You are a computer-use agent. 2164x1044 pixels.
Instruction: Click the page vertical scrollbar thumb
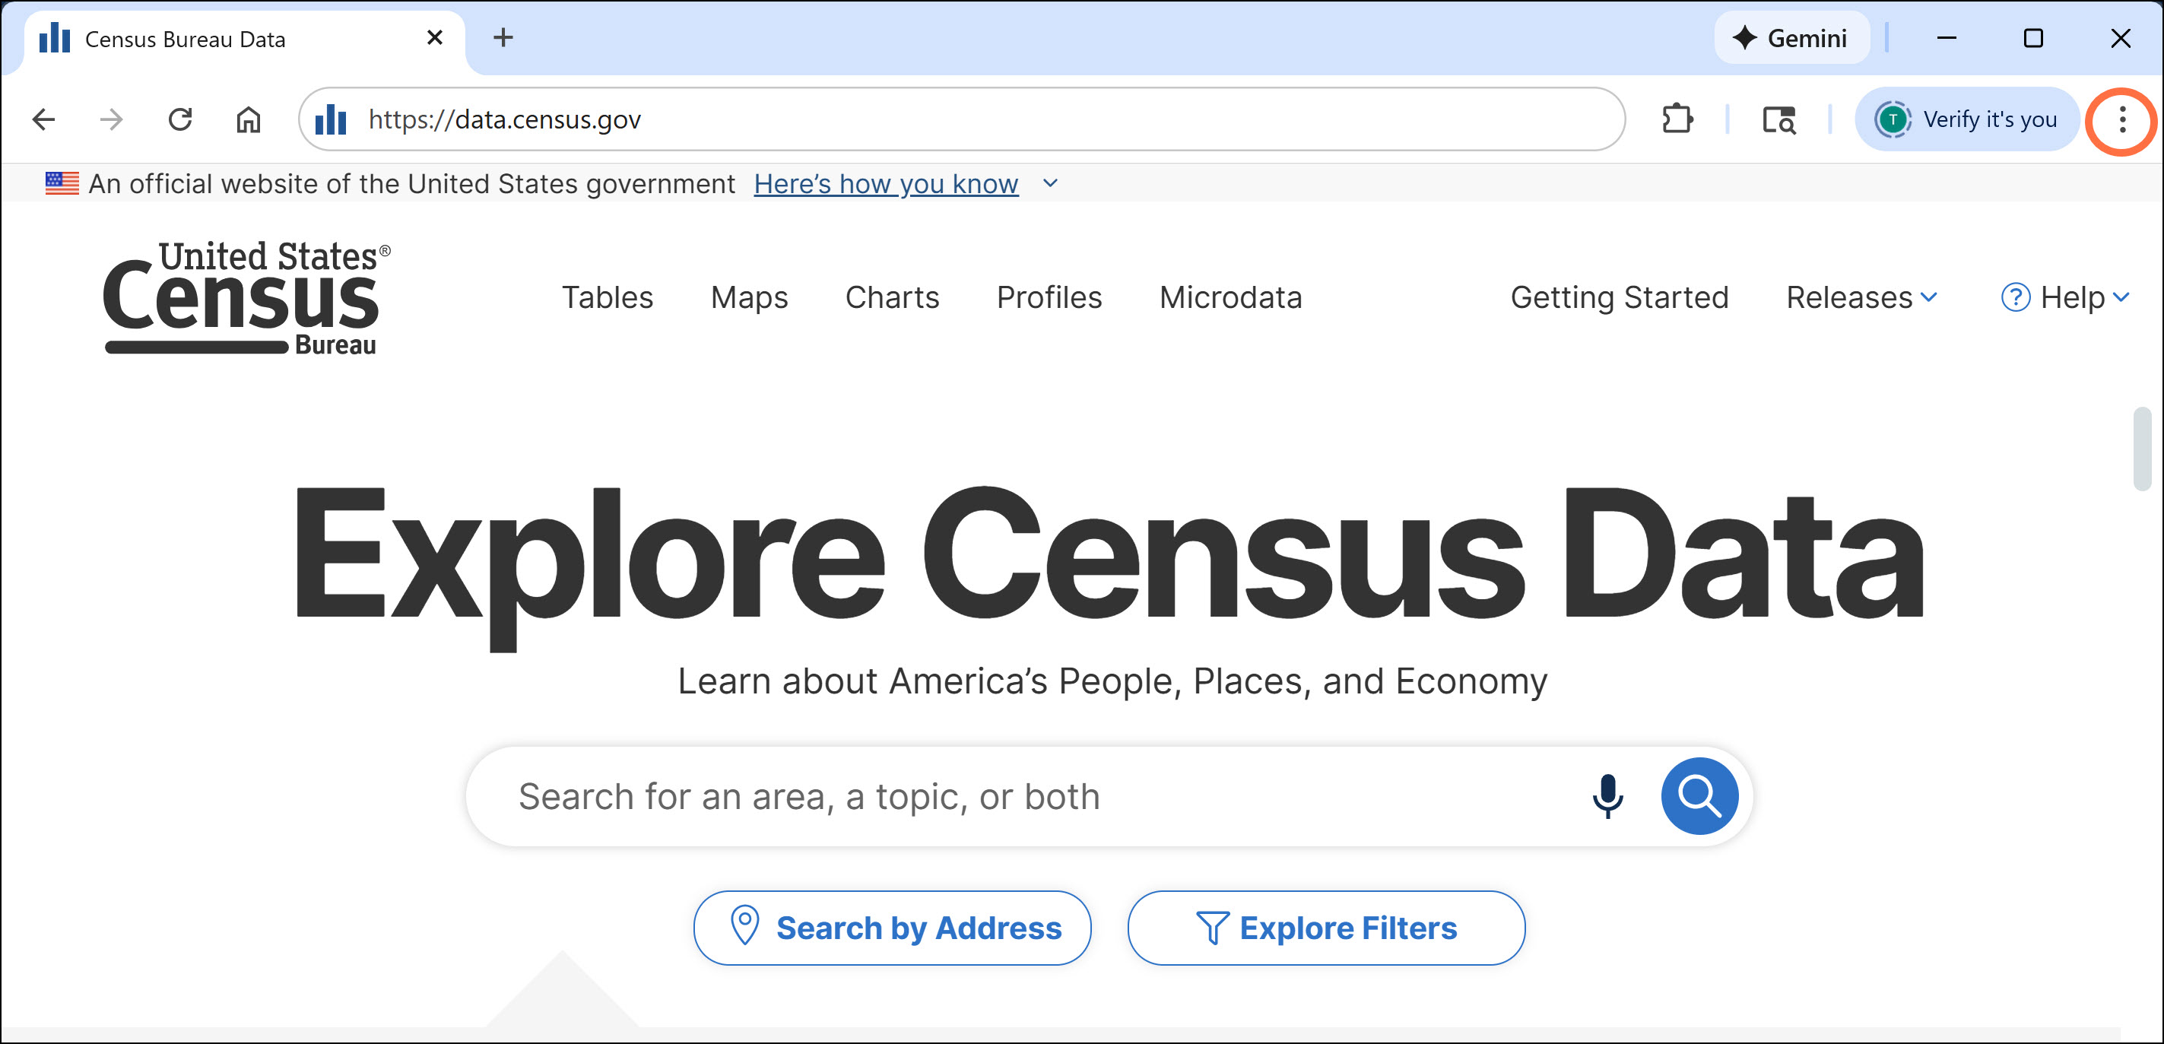tap(2142, 448)
